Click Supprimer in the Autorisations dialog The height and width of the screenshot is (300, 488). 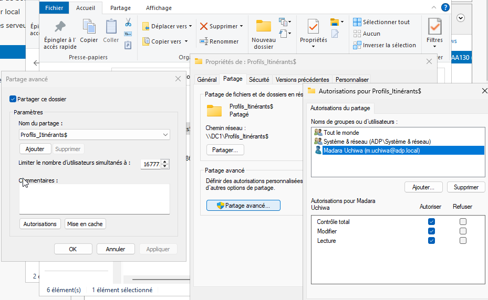466,187
